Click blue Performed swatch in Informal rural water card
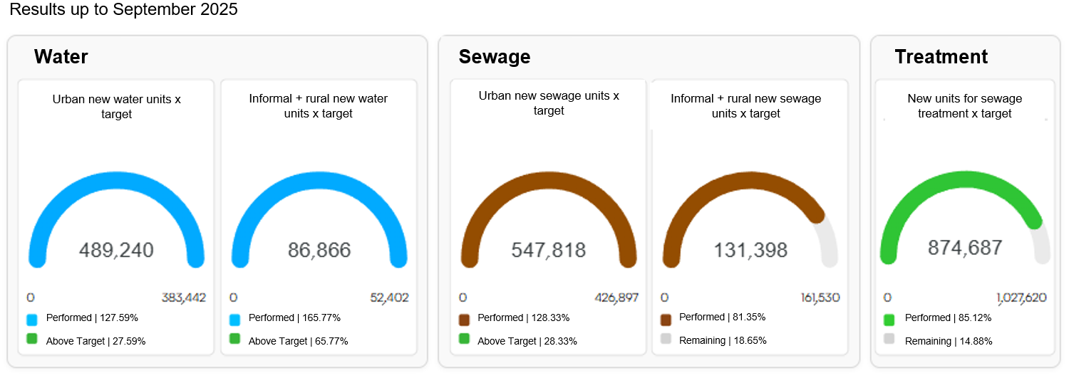 tap(234, 319)
